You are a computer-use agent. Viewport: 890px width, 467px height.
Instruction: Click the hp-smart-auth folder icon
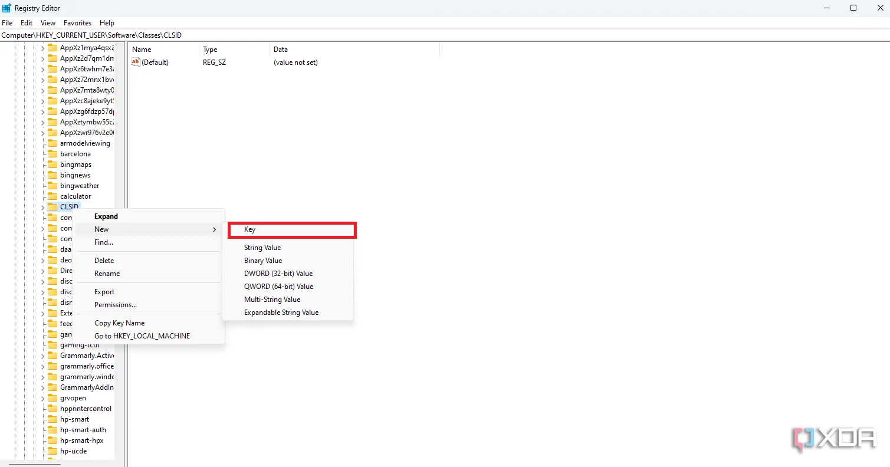coord(52,430)
